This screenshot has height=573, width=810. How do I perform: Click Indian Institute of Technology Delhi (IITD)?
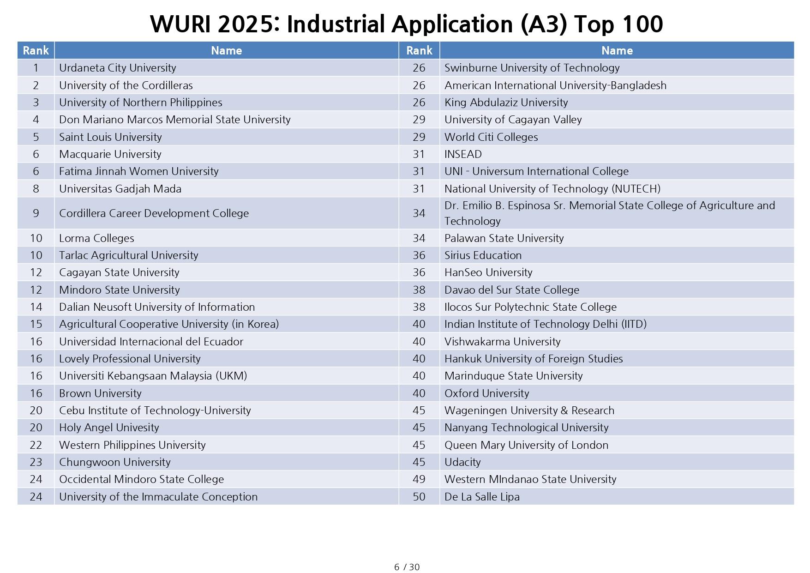(x=546, y=324)
